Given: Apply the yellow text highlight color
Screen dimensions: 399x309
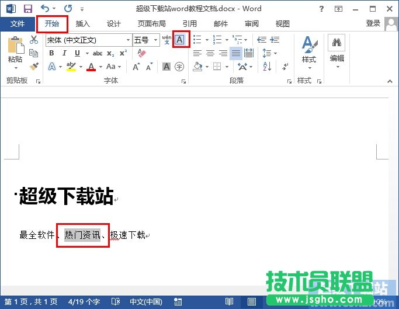Looking at the screenshot, I should click(71, 67).
